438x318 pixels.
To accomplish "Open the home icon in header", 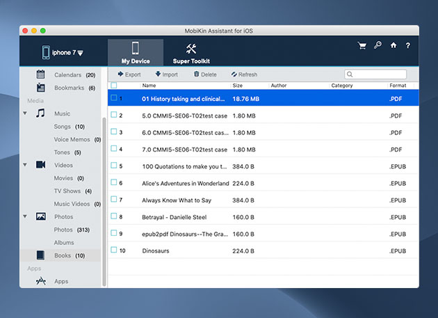I will pyautogui.click(x=394, y=46).
